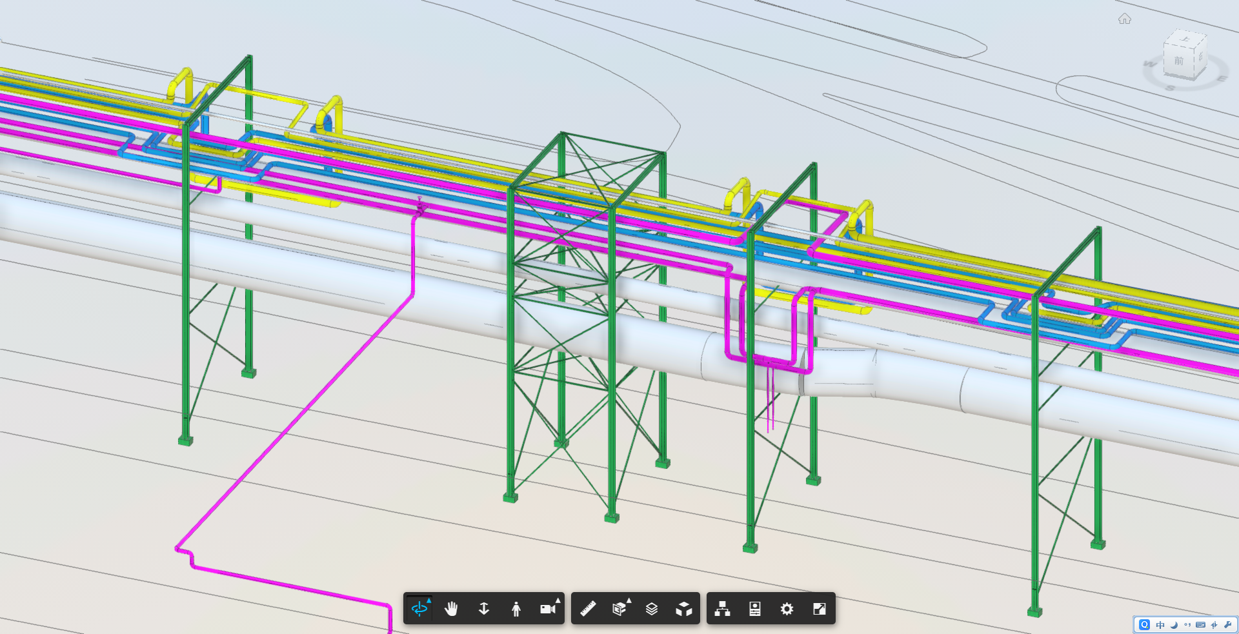The height and width of the screenshot is (634, 1239).
Task: Select the Measure ruler tool
Action: (587, 609)
